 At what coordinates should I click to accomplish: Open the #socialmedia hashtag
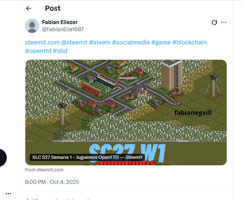click(x=131, y=42)
